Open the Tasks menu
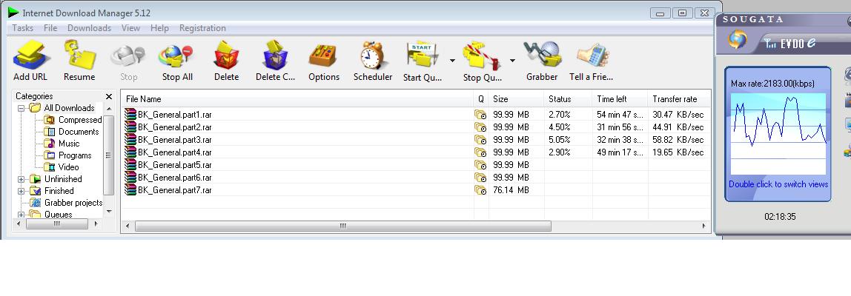 click(23, 28)
